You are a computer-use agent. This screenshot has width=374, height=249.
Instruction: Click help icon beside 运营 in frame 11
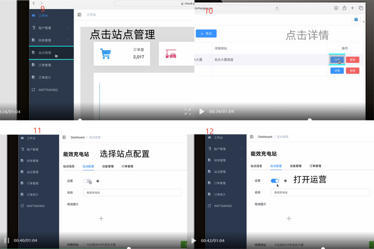[x=98, y=181]
